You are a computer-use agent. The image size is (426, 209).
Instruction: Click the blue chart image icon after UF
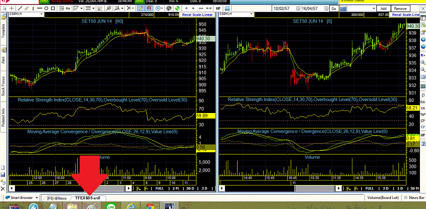(227, 8)
